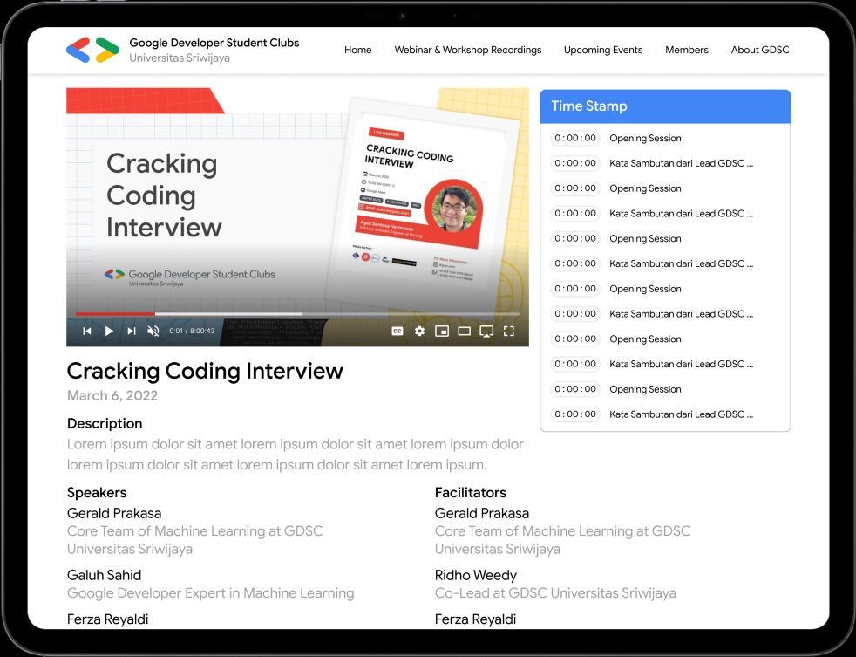Image resolution: width=856 pixels, height=657 pixels.
Task: Click the Speakers section heading
Action: pyautogui.click(x=97, y=492)
